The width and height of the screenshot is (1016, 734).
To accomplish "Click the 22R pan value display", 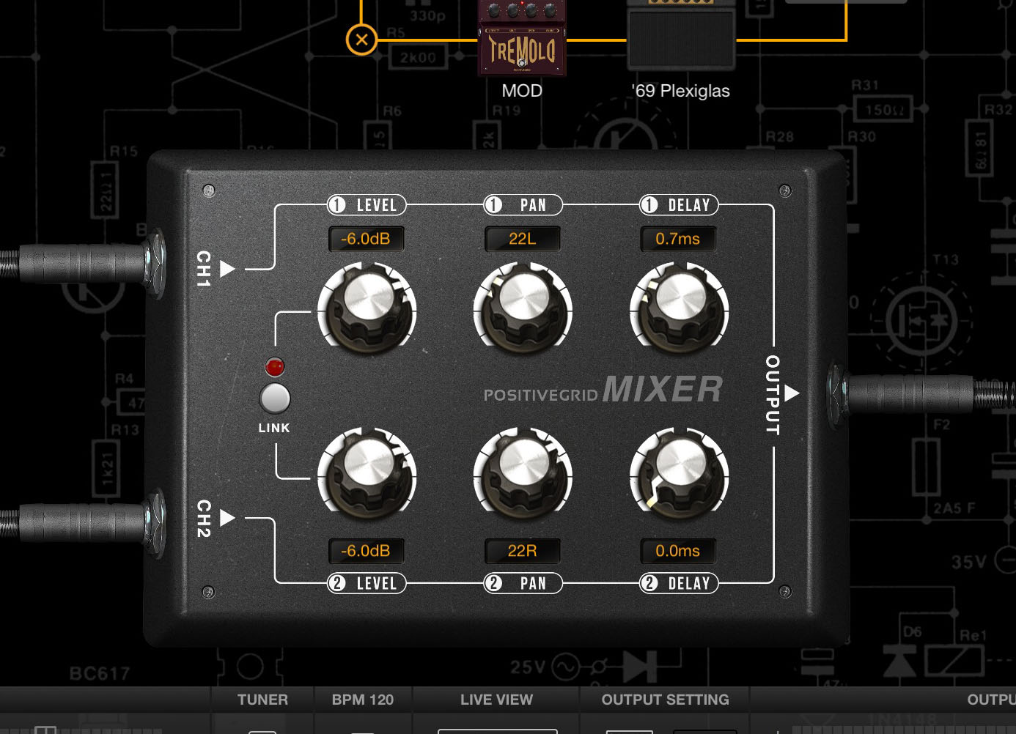I will pyautogui.click(x=523, y=551).
